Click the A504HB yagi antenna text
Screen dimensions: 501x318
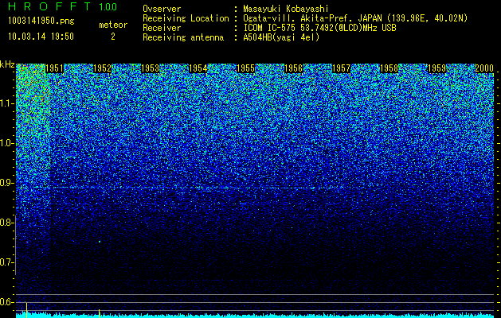coord(281,37)
